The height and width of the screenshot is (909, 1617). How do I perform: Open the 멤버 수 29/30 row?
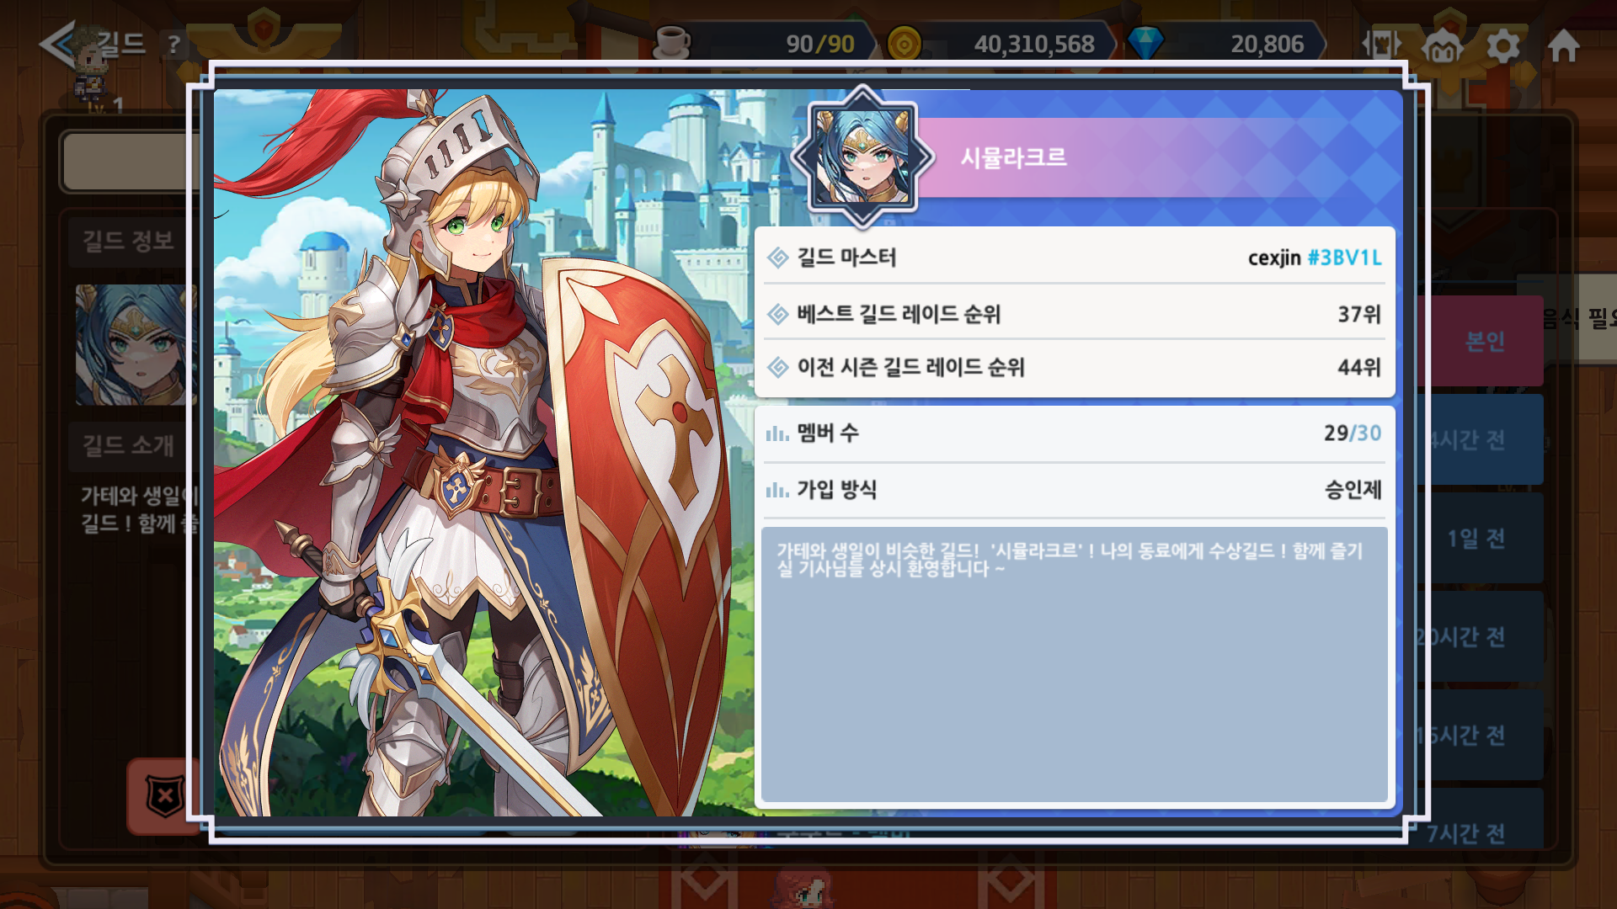(1074, 433)
